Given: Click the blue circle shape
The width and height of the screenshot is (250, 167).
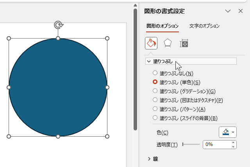Looking at the screenshot, I should tap(58, 88).
